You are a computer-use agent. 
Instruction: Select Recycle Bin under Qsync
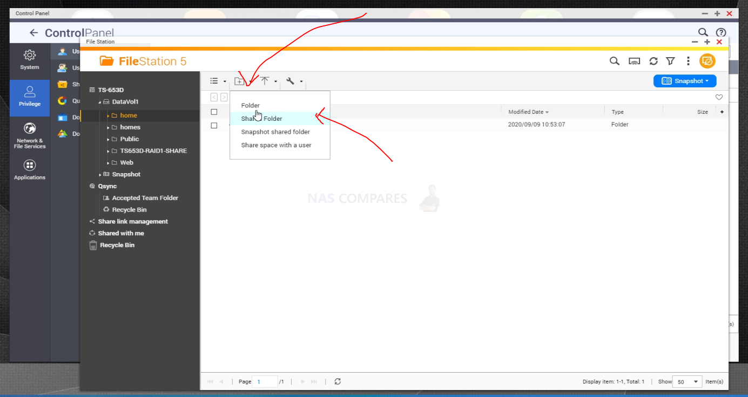point(130,210)
